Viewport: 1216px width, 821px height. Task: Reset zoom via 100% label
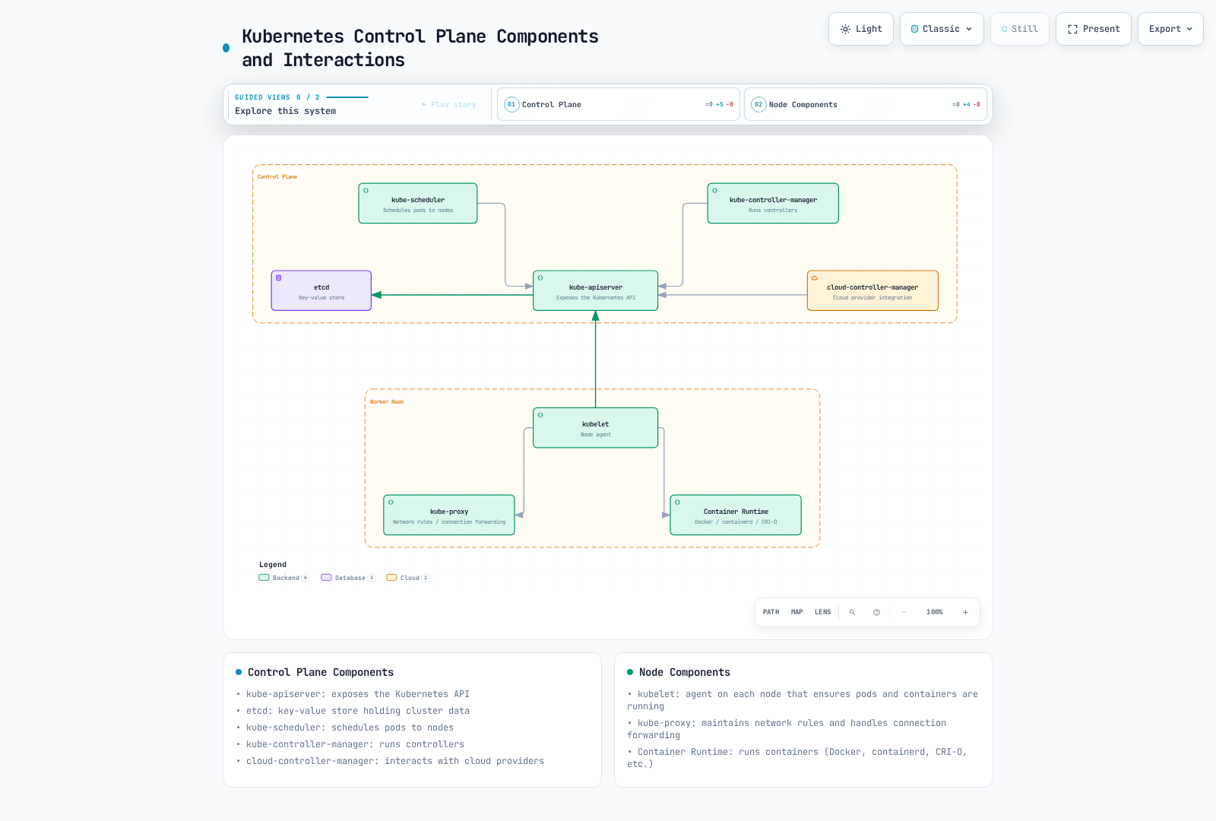935,612
